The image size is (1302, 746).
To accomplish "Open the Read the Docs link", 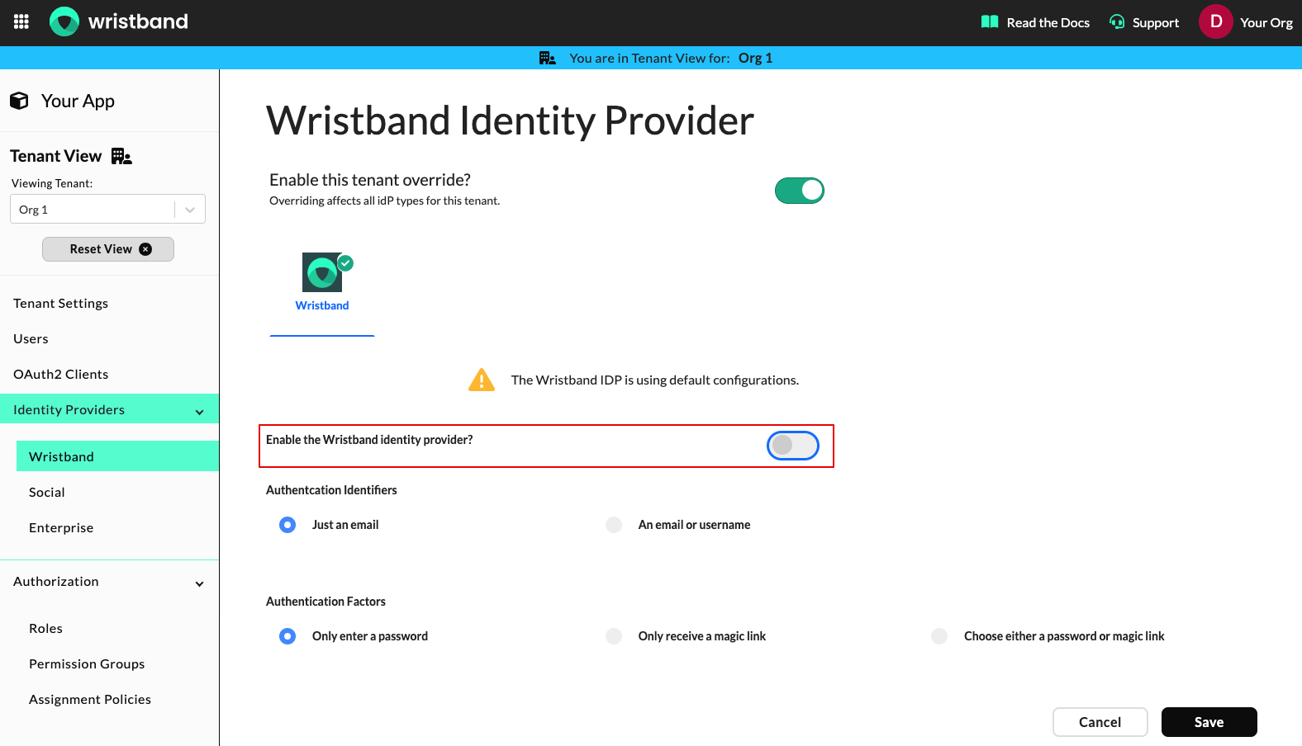I will pos(1048,22).
